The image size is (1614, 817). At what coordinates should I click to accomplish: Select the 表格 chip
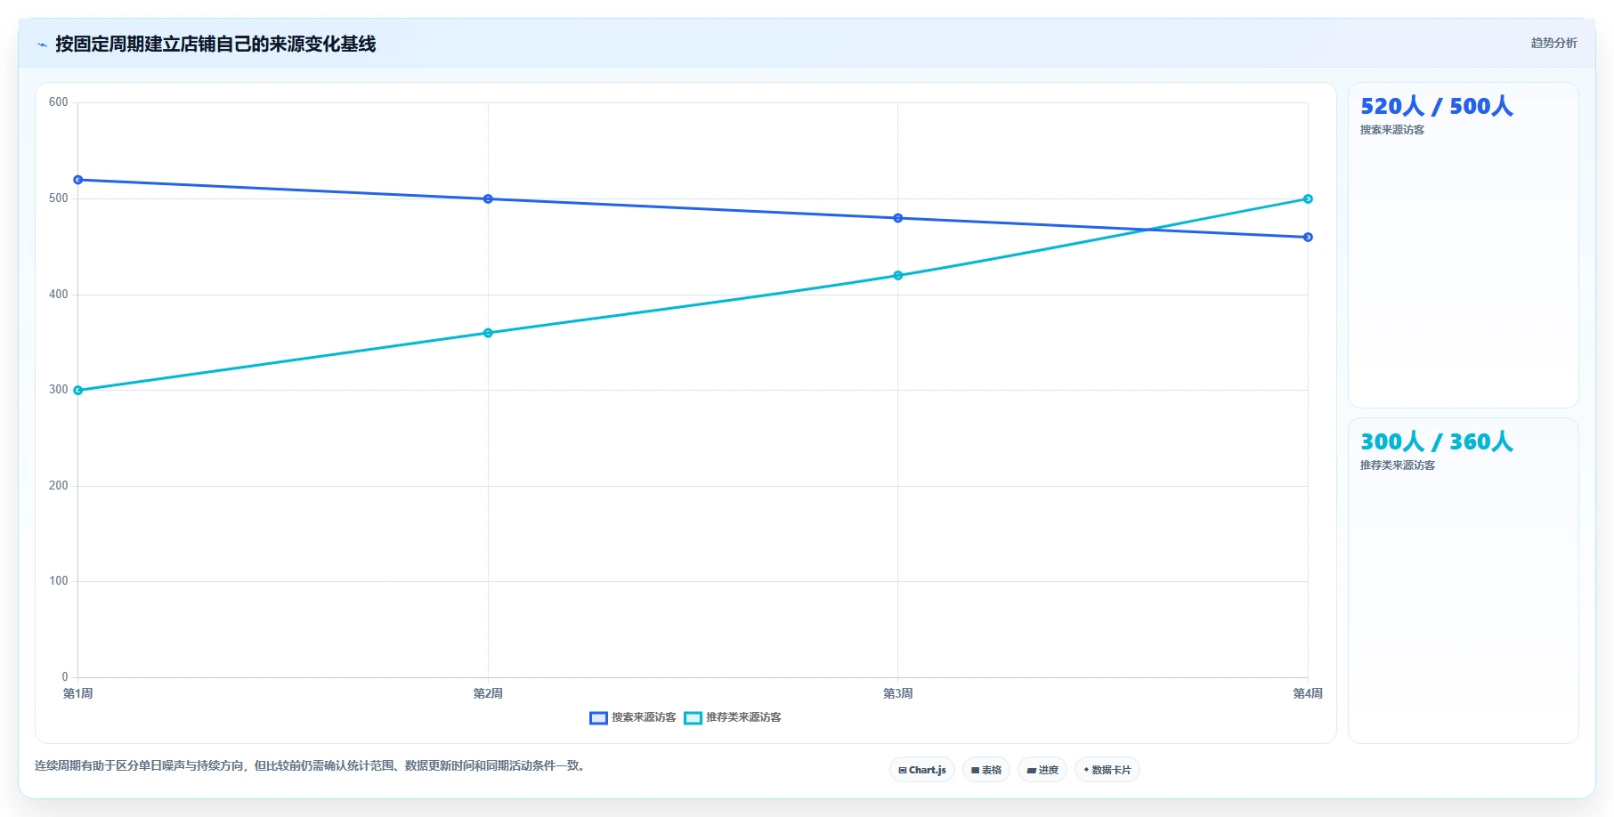coord(986,770)
